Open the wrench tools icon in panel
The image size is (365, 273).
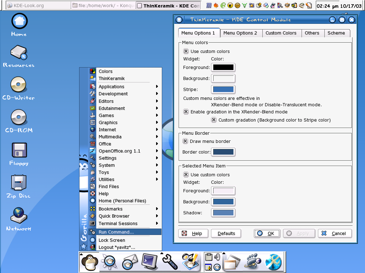(x=170, y=262)
